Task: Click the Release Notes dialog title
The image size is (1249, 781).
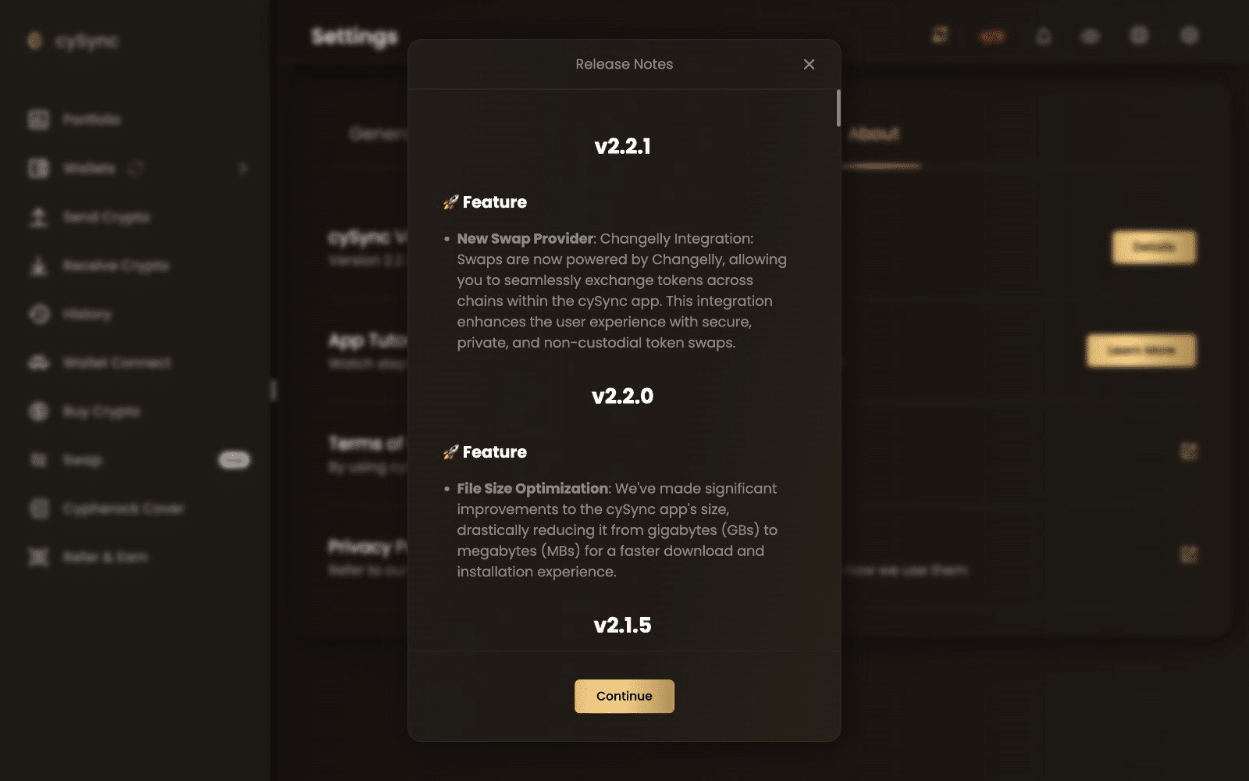Action: pos(624,64)
